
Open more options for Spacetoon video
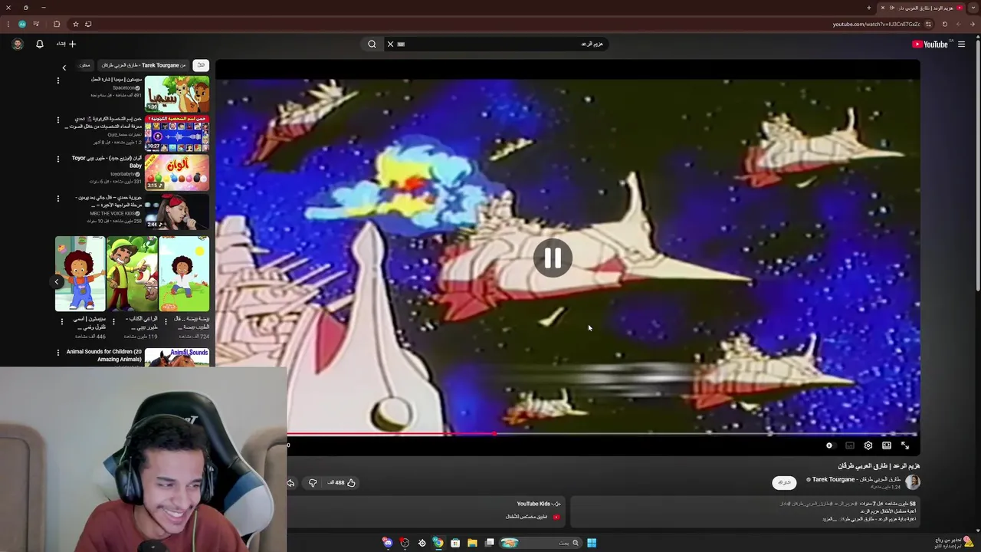point(58,80)
